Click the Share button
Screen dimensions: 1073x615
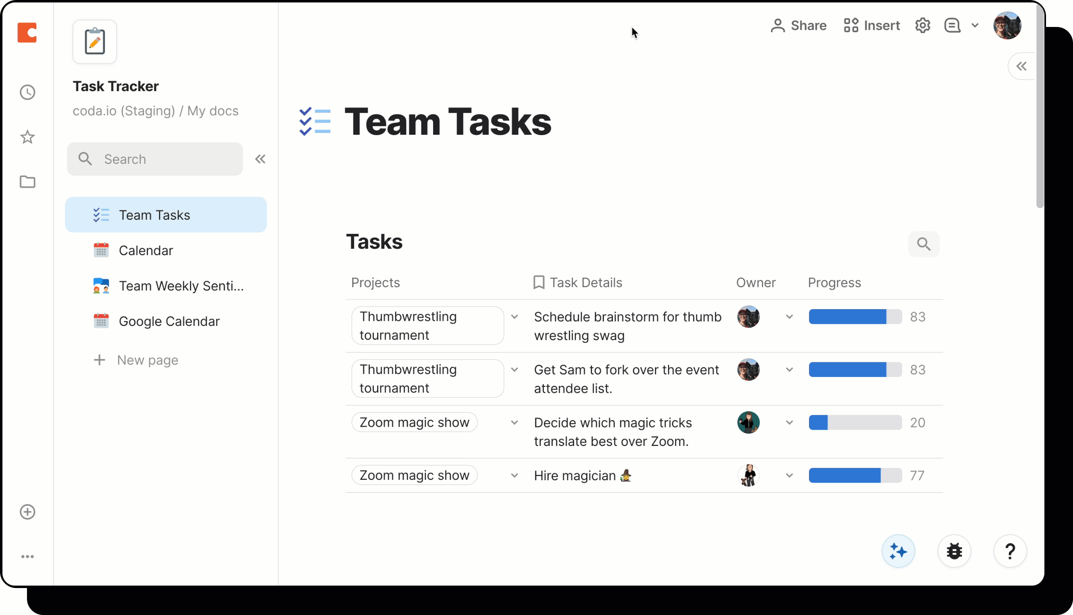point(799,25)
